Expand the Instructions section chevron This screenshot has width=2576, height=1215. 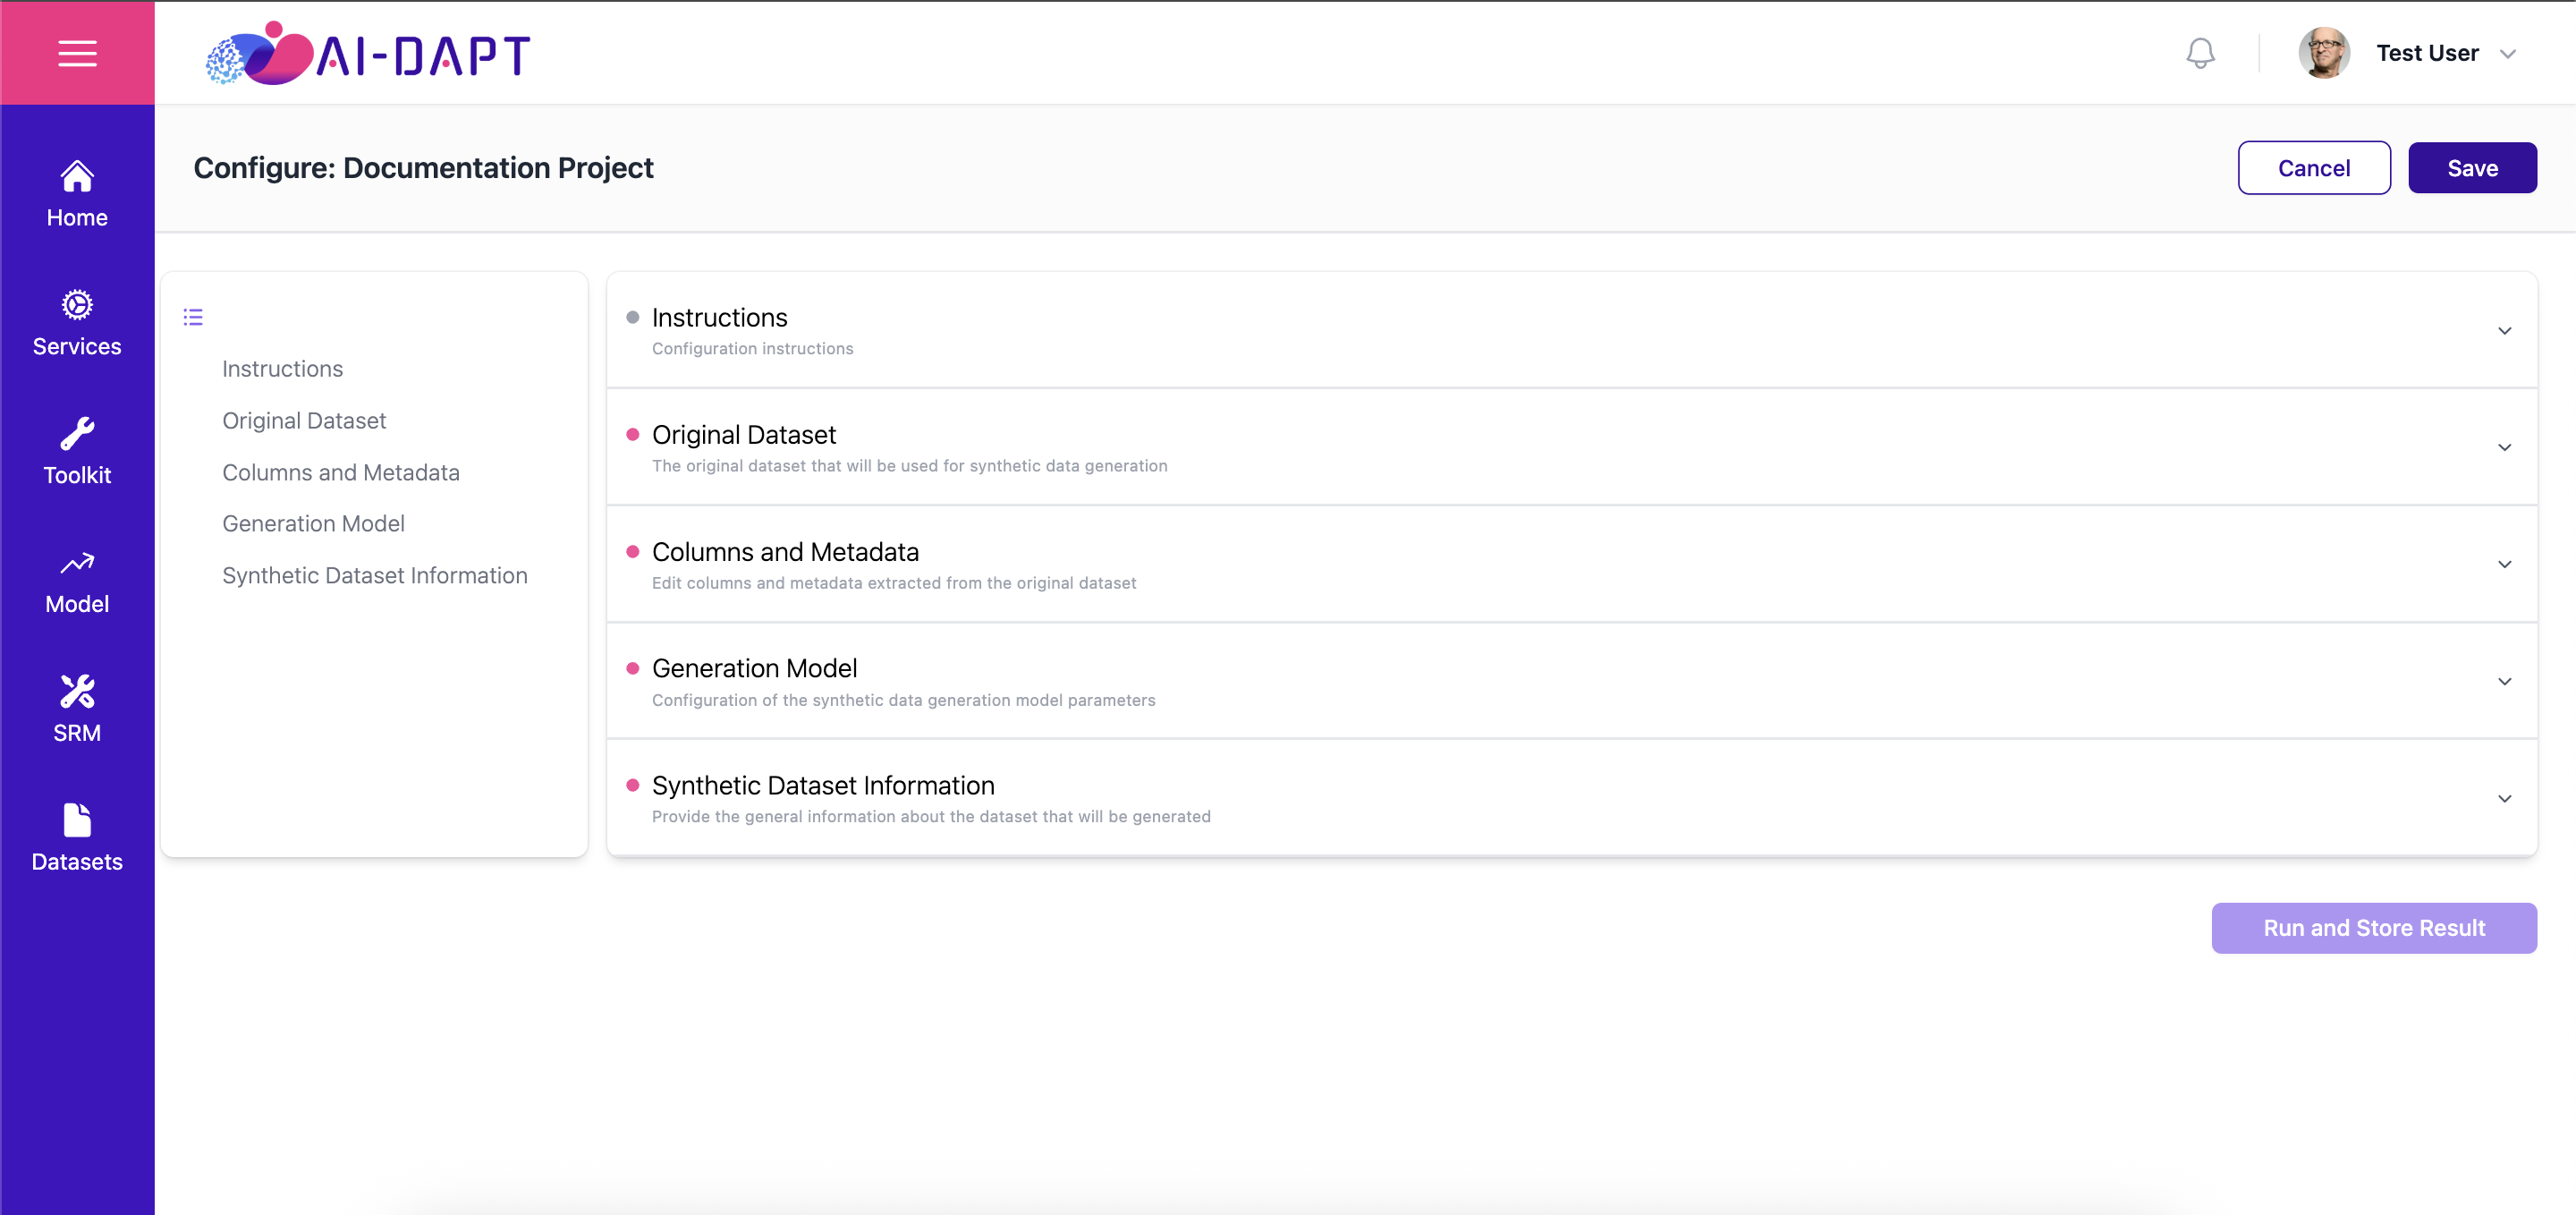click(x=2505, y=330)
